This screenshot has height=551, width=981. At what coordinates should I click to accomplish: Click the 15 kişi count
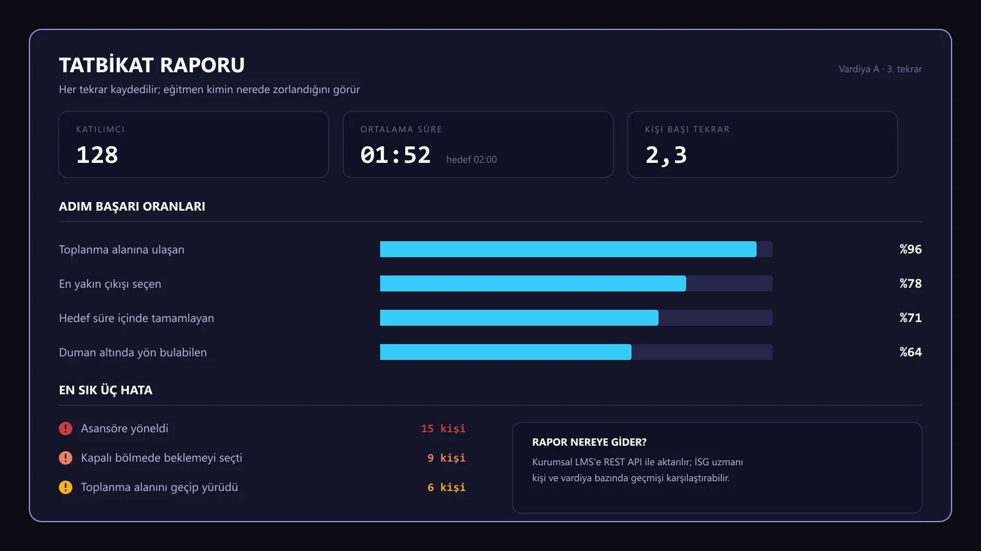(443, 429)
